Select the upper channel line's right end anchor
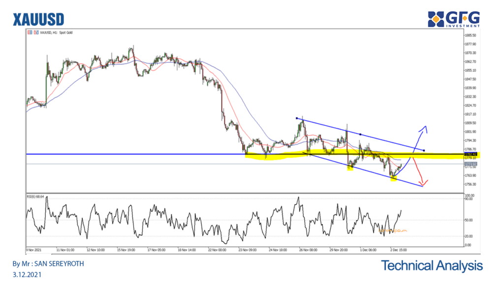 424,150
